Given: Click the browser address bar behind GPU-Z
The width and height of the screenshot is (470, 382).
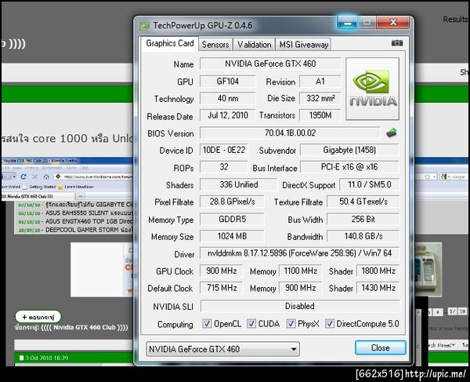Looking at the screenshot, I should pos(93,176).
